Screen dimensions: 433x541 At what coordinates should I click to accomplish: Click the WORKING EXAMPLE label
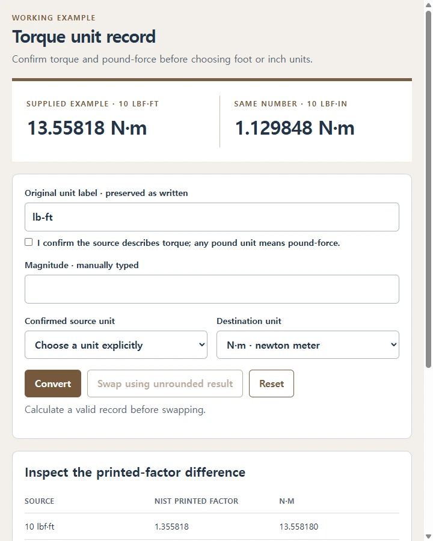(54, 17)
